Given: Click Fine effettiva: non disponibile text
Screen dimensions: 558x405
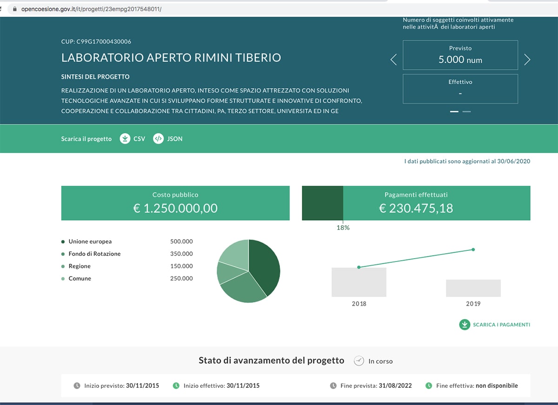Looking at the screenshot, I should click(x=477, y=385).
